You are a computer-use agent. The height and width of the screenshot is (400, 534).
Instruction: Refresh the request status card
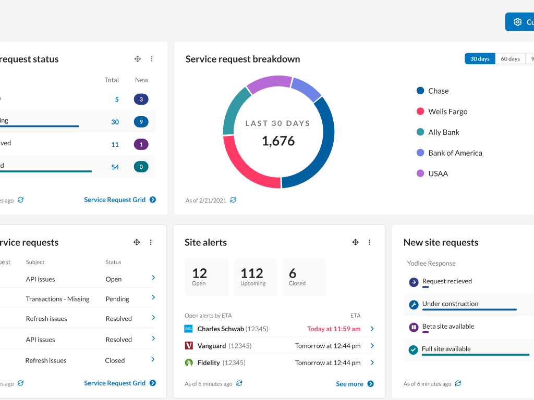[21, 200]
